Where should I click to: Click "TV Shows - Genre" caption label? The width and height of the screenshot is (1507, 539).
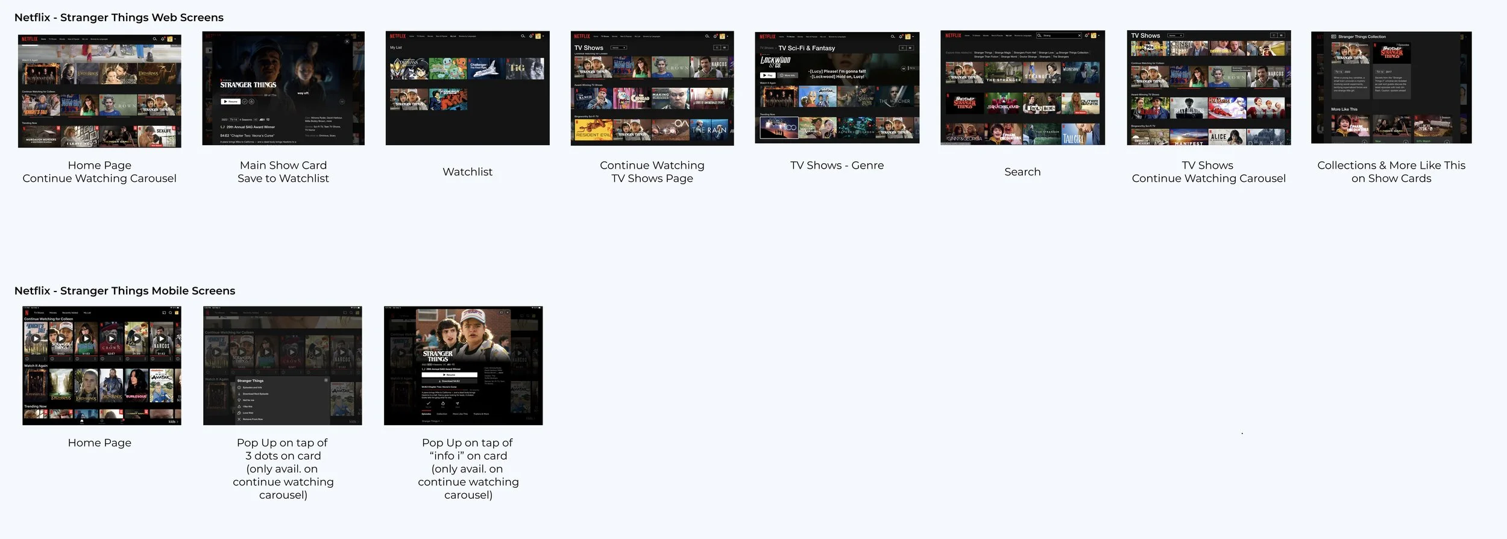837,165
